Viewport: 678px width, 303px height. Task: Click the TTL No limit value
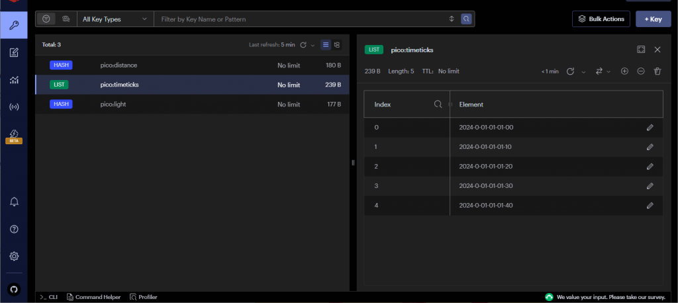(x=449, y=71)
